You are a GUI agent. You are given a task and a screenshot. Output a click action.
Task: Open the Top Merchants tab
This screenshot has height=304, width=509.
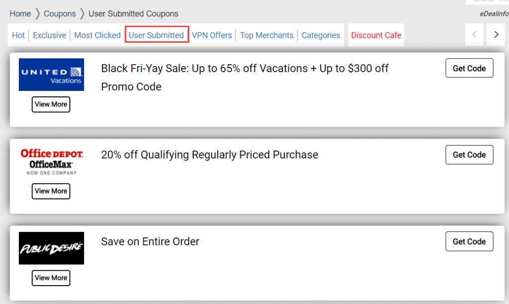point(266,35)
